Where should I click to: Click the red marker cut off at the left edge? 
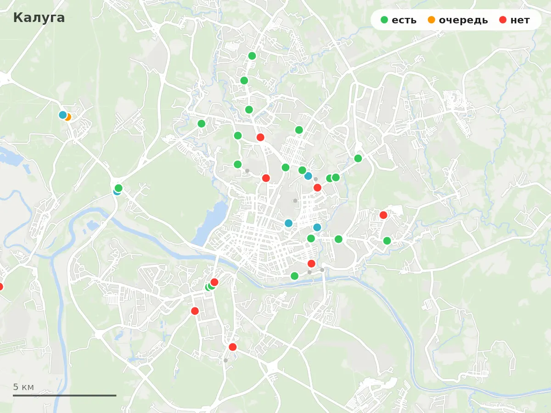[1, 287]
